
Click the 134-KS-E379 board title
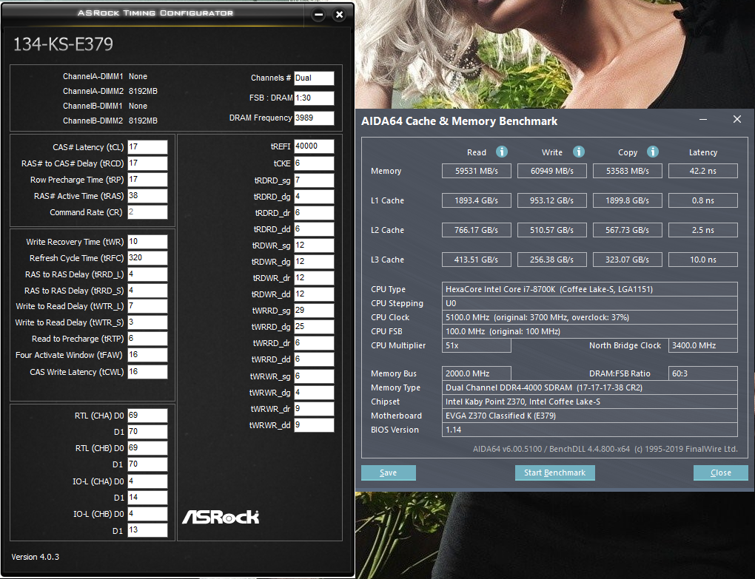(63, 44)
